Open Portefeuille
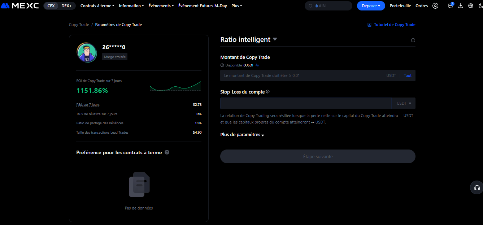 [x=400, y=6]
